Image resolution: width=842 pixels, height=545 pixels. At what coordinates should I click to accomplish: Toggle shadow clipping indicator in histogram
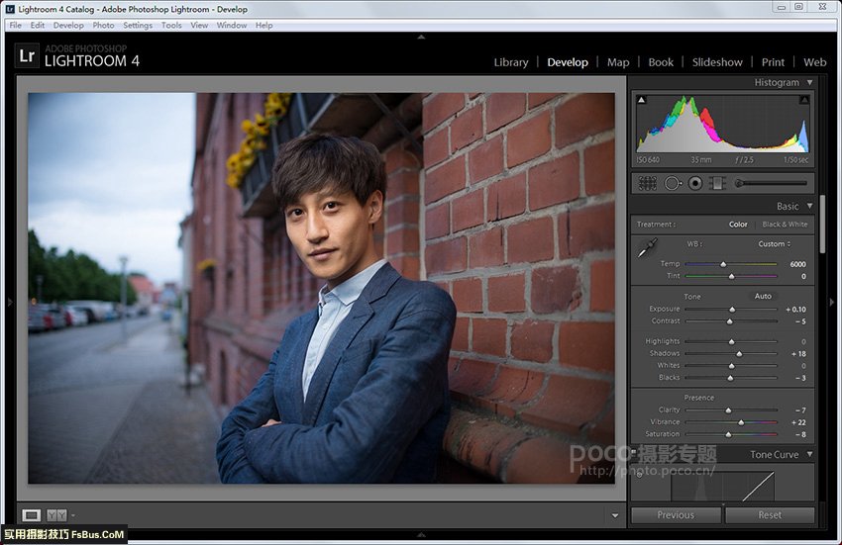coord(641,100)
